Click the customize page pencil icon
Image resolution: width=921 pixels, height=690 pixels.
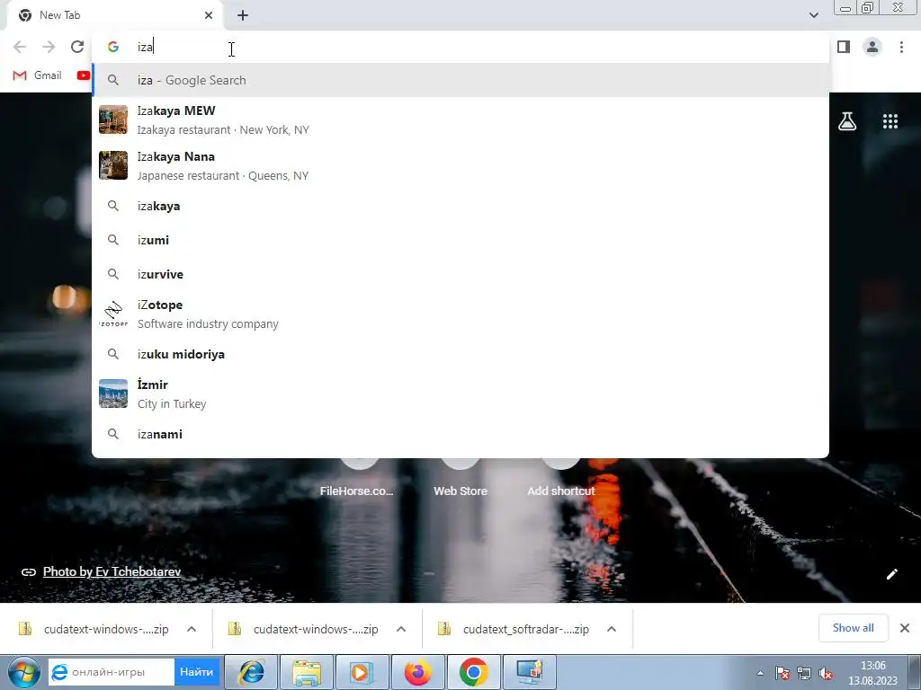(891, 574)
